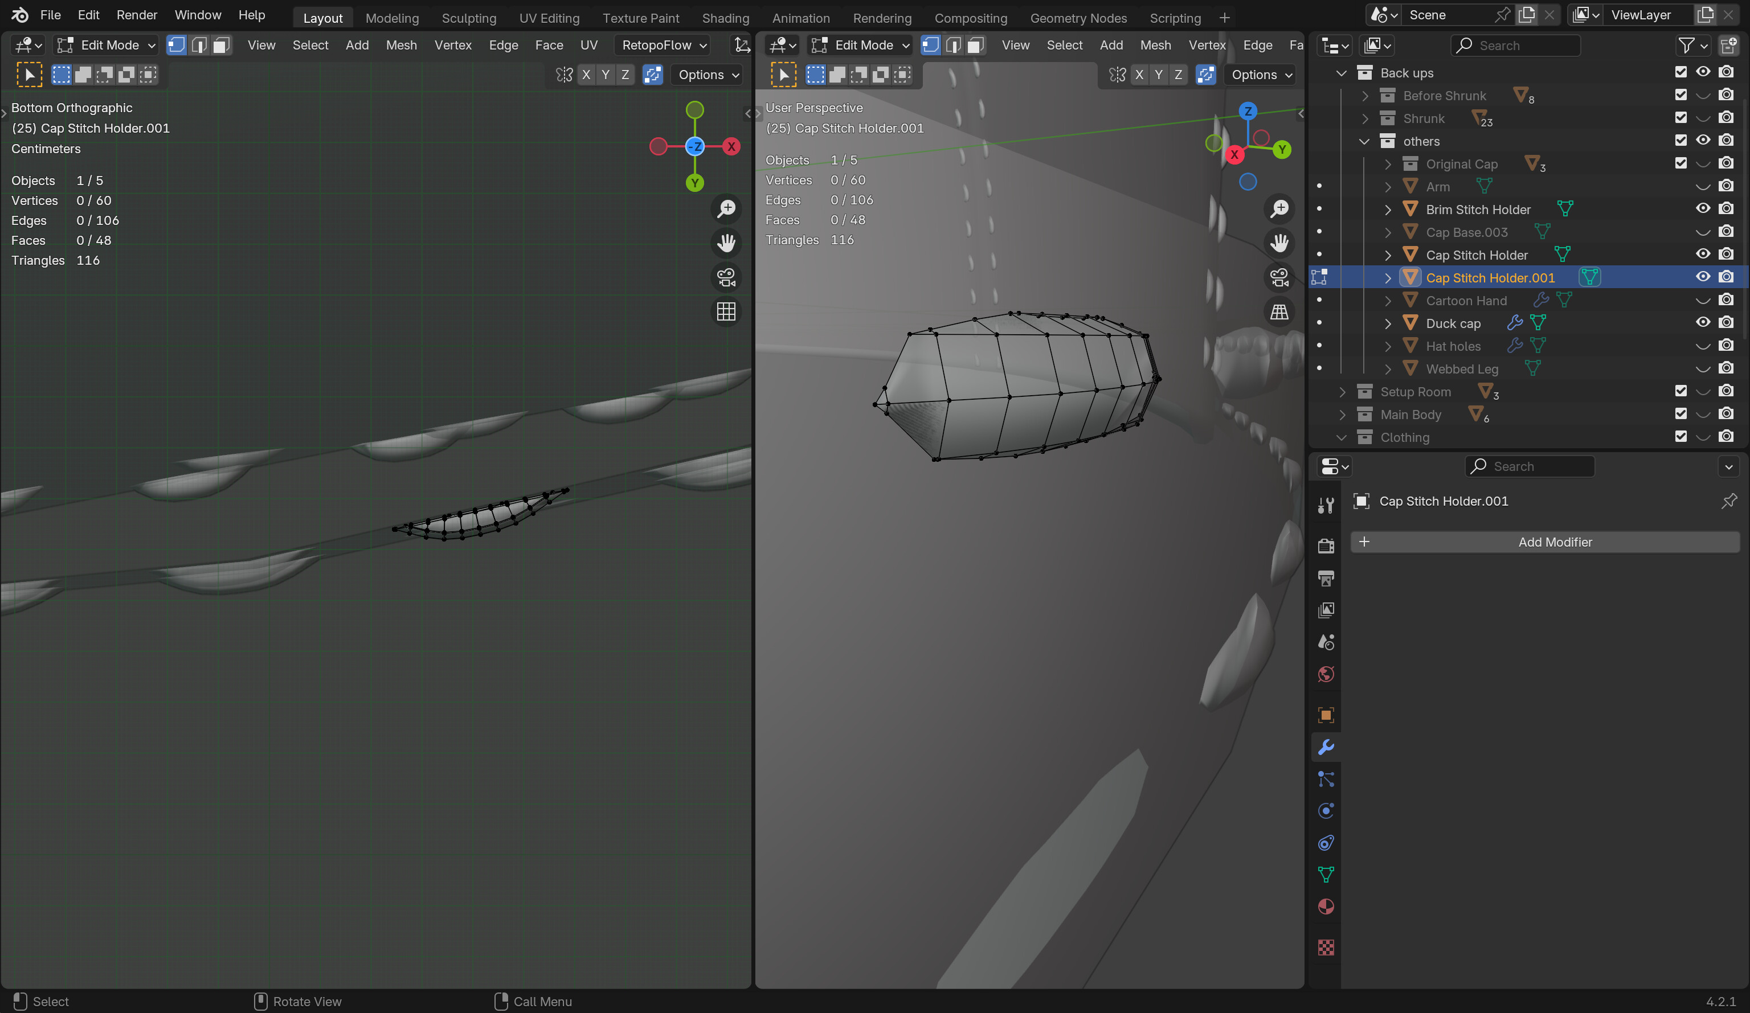The image size is (1750, 1013).
Task: Hide the Brim Stitch Holder object
Action: 1703,208
